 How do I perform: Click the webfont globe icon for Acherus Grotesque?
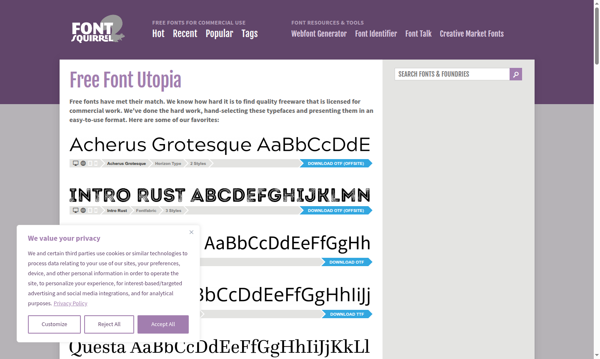click(x=83, y=163)
